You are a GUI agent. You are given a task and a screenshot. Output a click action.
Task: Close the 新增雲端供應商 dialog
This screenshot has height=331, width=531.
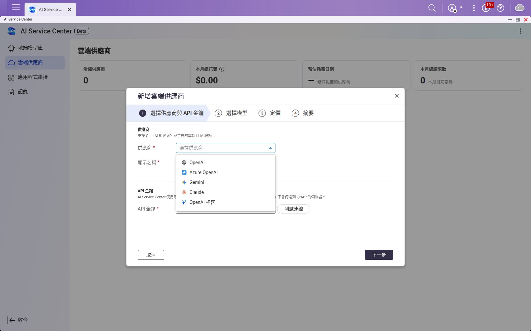pos(397,96)
